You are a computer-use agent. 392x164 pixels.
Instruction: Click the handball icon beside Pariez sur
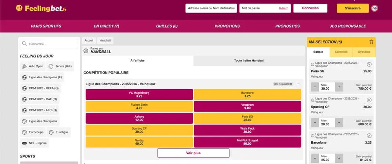pos(86,50)
